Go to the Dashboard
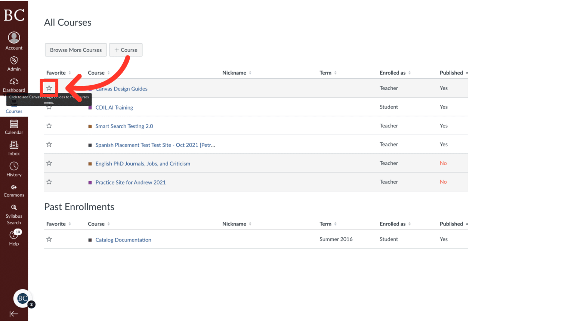 click(14, 85)
